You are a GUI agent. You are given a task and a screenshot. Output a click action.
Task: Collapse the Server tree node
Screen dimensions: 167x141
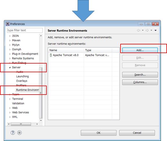10,67
